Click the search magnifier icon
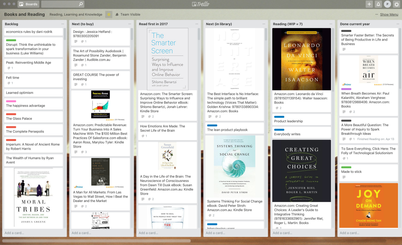The height and width of the screenshot is (245, 402). 81,4
